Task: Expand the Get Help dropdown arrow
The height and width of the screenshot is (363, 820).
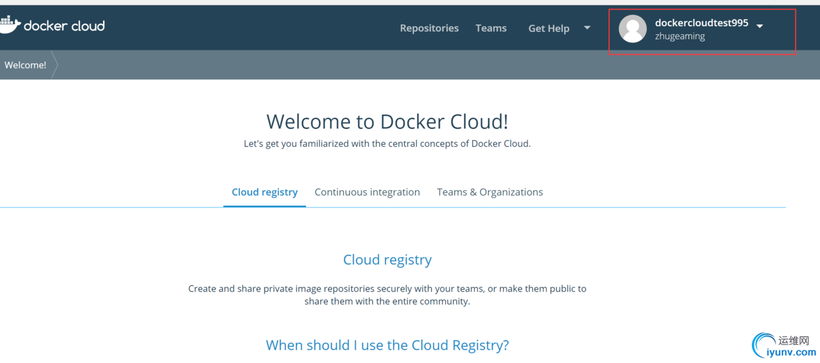Action: point(587,28)
